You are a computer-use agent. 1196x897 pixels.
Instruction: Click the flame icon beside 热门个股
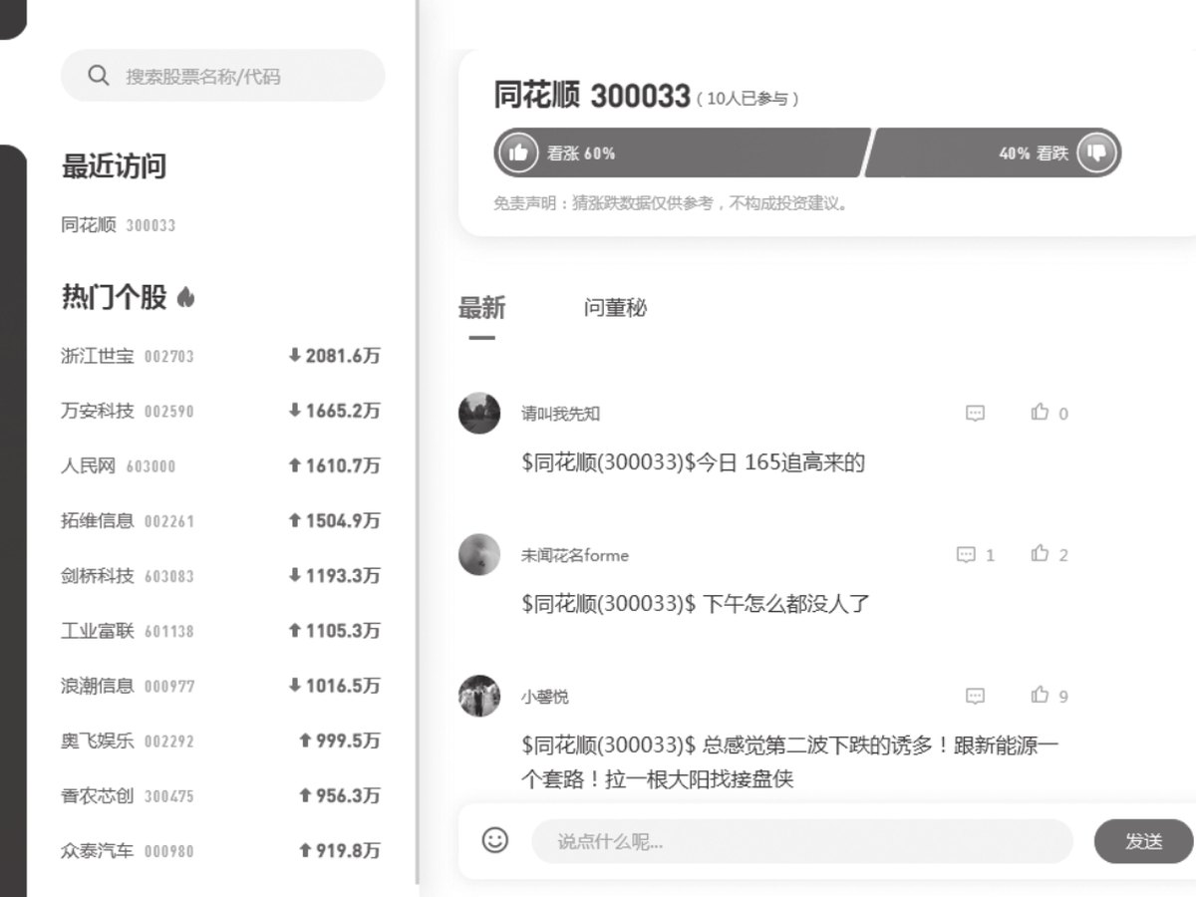tap(185, 297)
